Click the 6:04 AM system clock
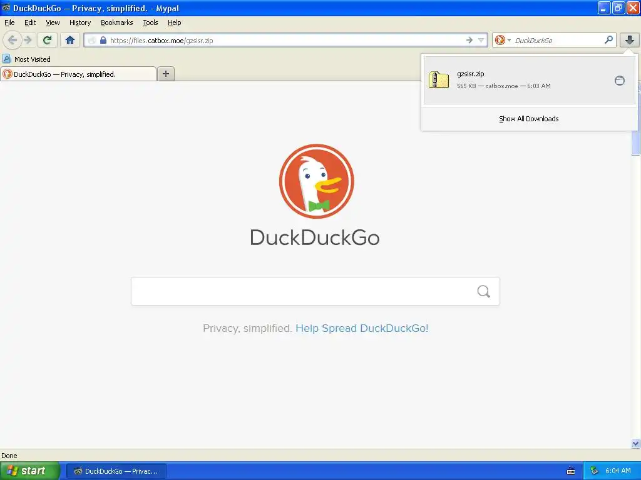This screenshot has width=641, height=480. 618,471
